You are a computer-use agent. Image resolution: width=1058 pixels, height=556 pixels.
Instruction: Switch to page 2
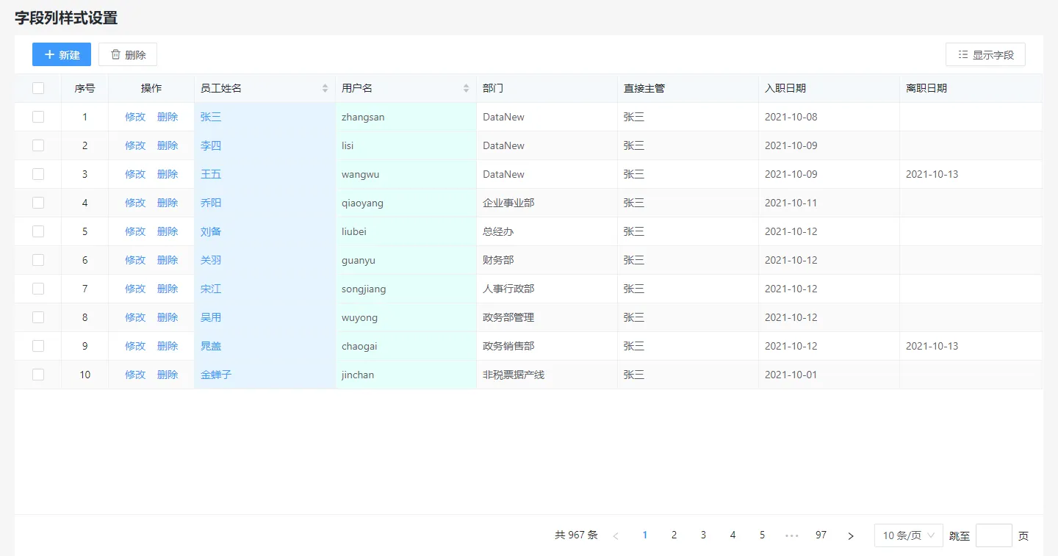674,535
